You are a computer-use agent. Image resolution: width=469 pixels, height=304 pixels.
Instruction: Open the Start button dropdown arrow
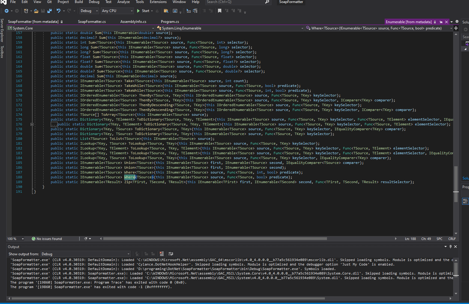pyautogui.click(x=152, y=11)
